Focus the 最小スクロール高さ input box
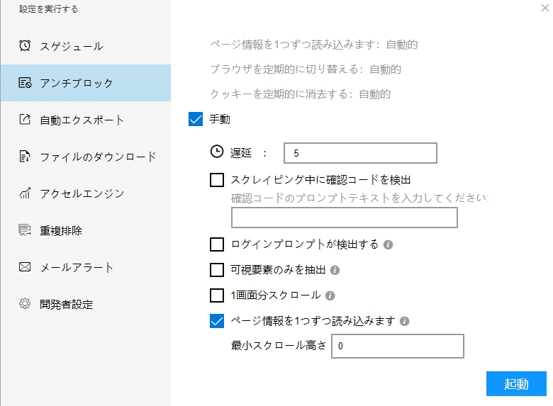 397,346
